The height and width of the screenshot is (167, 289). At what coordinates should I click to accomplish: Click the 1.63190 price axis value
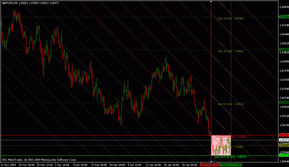click(284, 71)
